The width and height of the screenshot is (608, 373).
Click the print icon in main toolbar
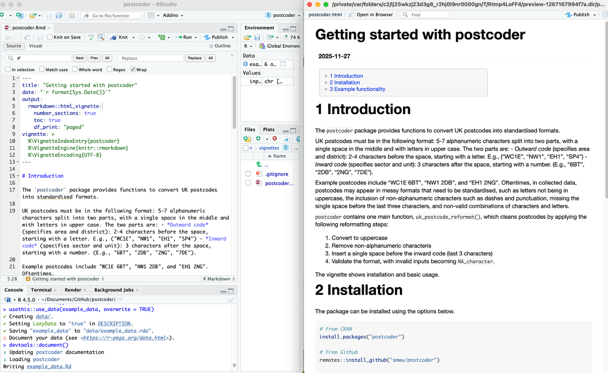point(72,15)
